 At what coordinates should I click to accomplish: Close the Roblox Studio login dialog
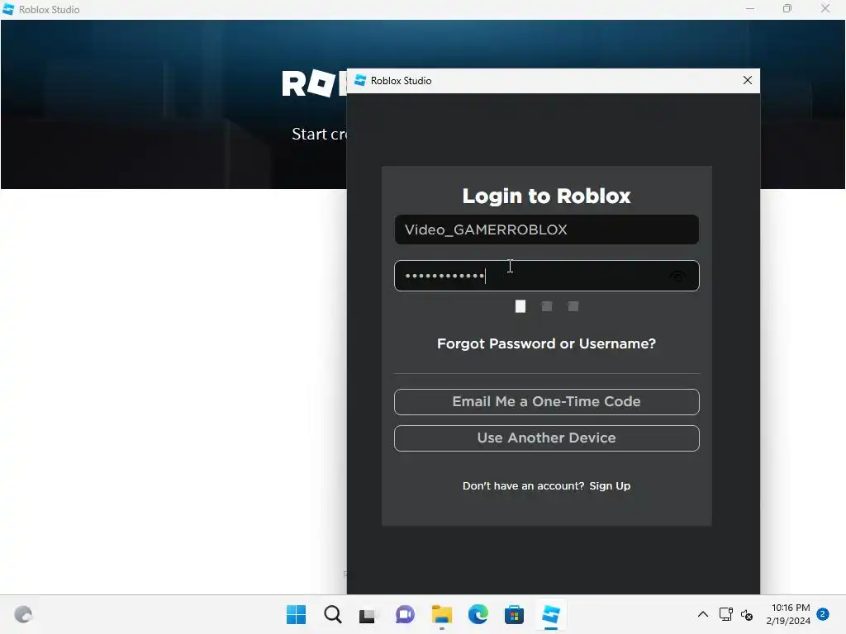747,80
